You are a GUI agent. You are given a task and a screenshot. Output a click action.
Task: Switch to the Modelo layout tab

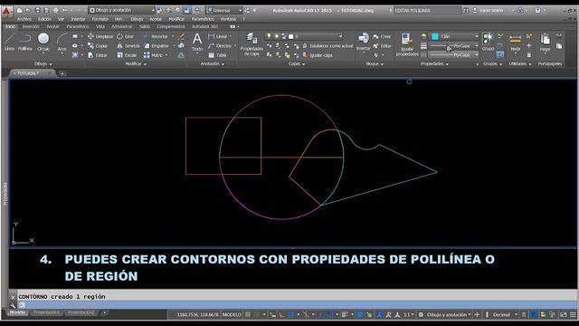coord(17,312)
